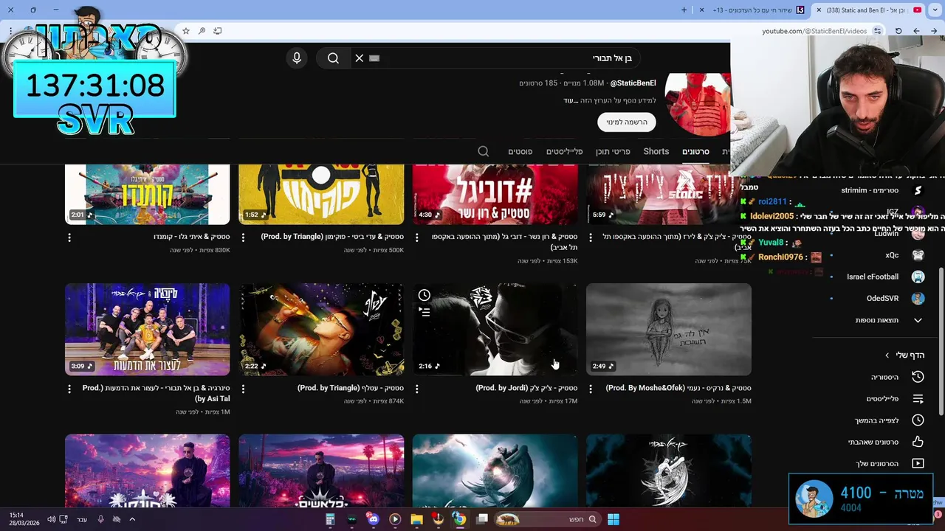The image size is (945, 531).
Task: Click the browser back arrow
Action: pos(934,31)
